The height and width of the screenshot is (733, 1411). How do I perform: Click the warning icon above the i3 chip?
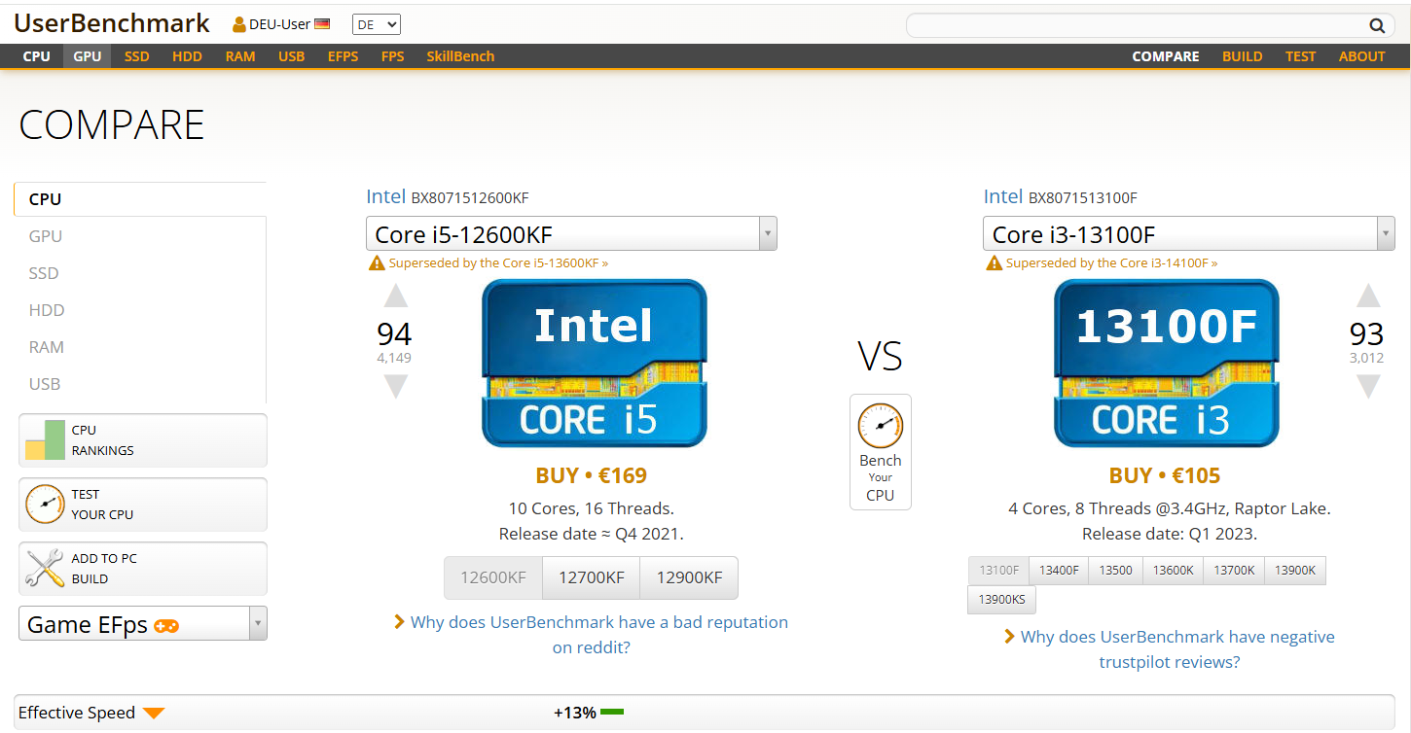tap(994, 262)
